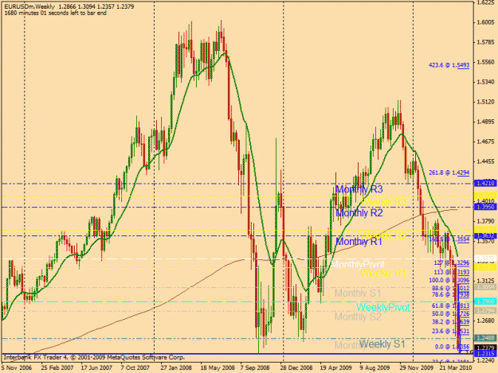Click the 1.5560 price axis value
498x373 pixels.
click(x=485, y=62)
